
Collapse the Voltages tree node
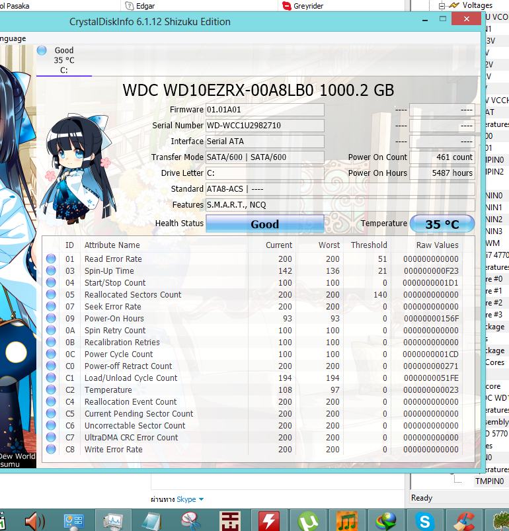(x=442, y=6)
